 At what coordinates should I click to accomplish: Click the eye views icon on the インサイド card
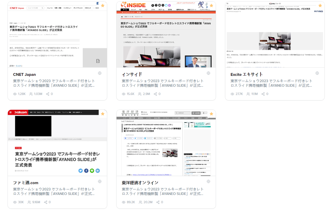(x=124, y=94)
